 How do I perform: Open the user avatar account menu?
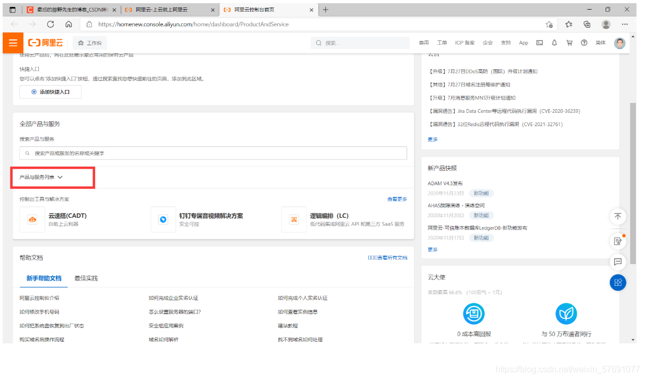619,43
